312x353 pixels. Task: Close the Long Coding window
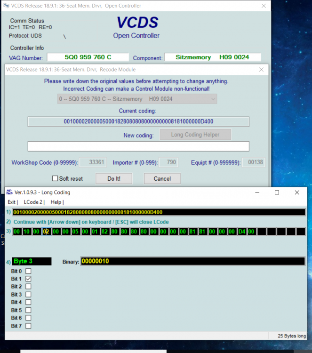click(x=297, y=192)
